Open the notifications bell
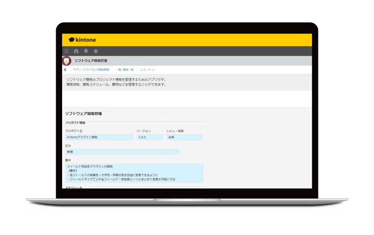This screenshot has height=235, width=374. (x=86, y=51)
